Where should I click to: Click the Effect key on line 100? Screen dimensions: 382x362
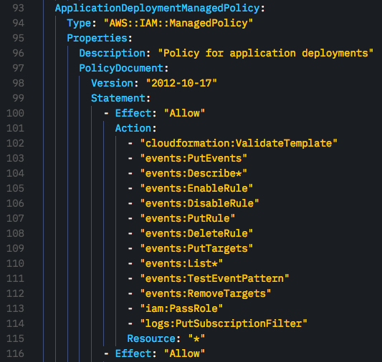click(x=133, y=113)
